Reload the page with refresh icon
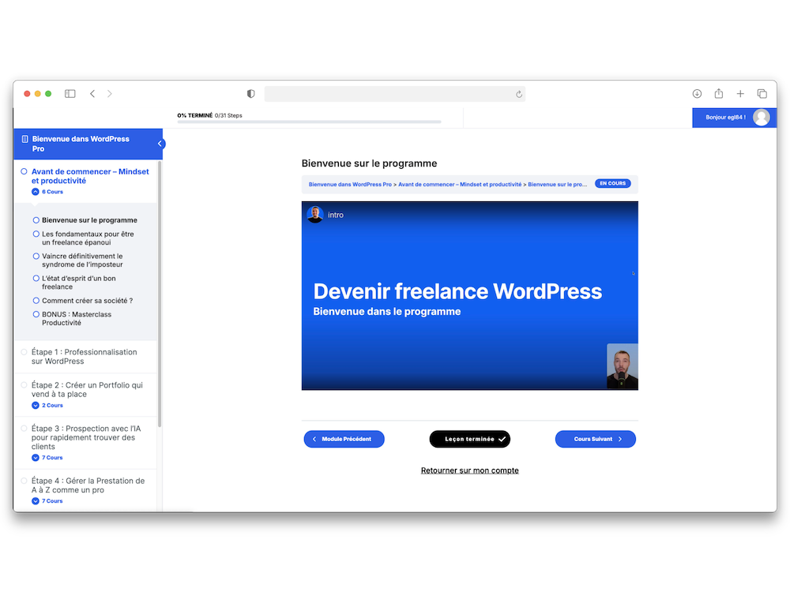 coord(519,94)
